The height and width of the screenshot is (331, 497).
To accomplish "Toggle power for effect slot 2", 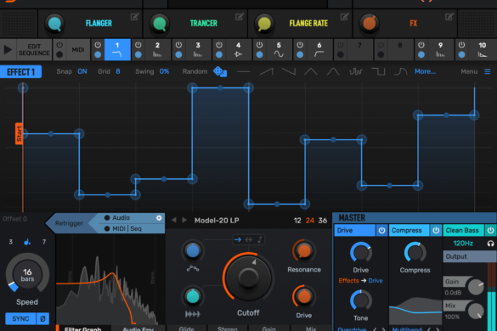I will coord(138,45).
